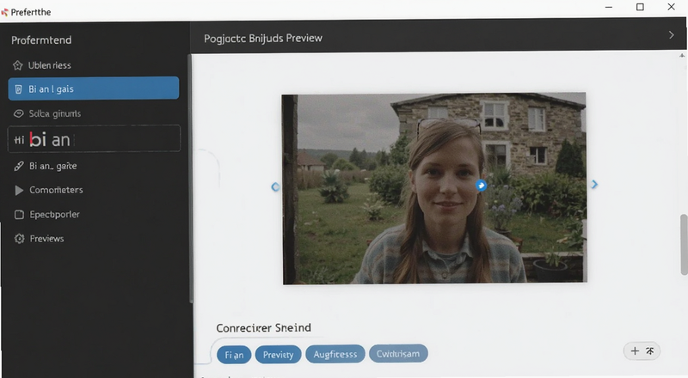Screen dimensions: 688x378
Task: Click the Pogjactc Bnijuds Preview title
Action: click(263, 38)
